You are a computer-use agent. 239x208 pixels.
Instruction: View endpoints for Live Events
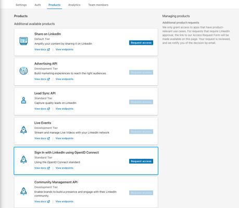[65, 138]
